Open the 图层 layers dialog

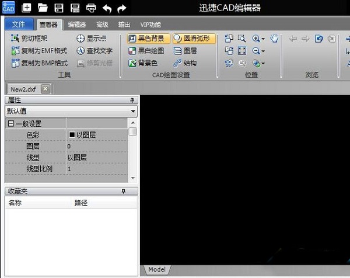point(185,51)
